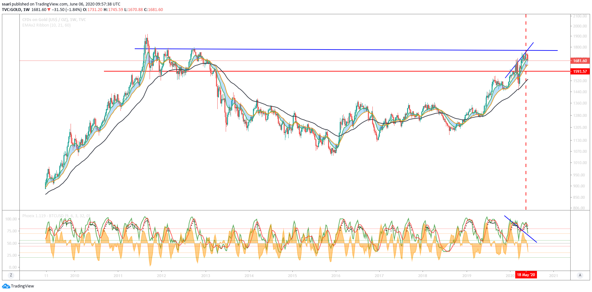Click the 2021 year label on time axis
Screen dimensions: 592x292
553,276
